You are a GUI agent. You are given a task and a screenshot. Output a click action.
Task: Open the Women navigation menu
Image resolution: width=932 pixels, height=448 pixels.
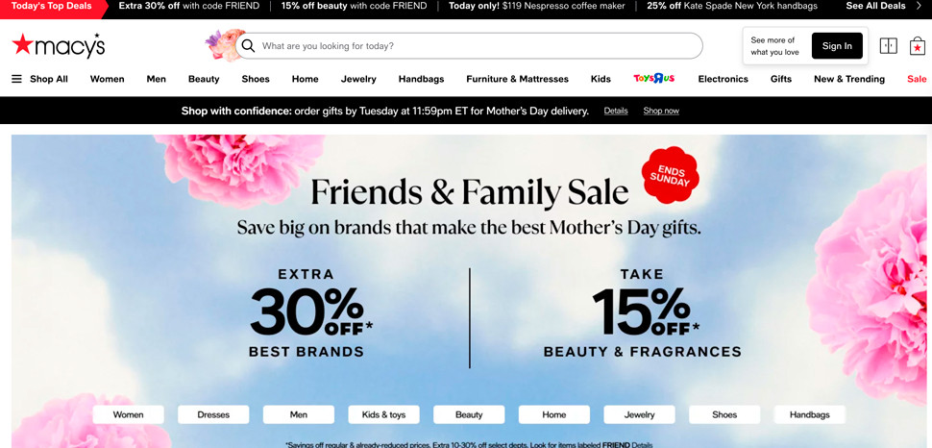point(107,79)
